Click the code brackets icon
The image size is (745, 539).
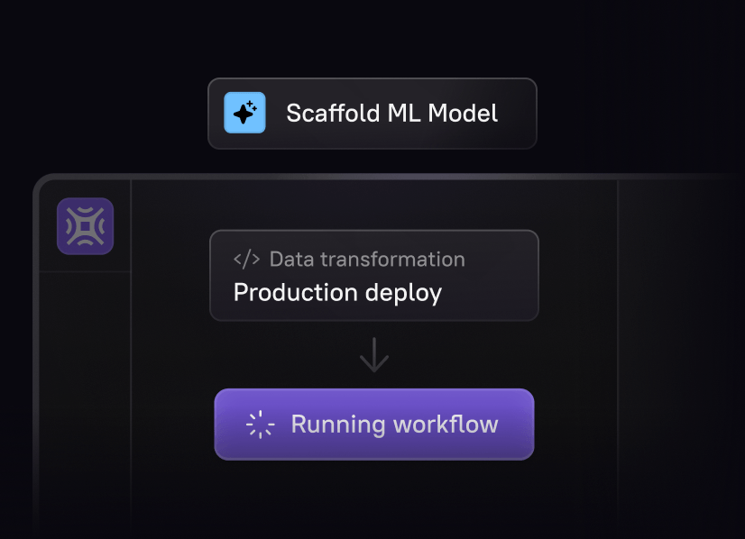pyautogui.click(x=246, y=260)
